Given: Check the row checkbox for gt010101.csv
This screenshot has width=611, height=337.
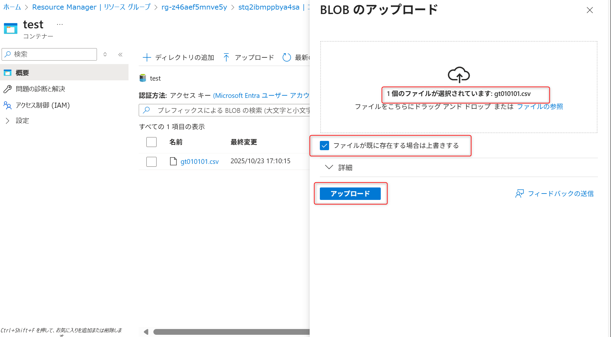Looking at the screenshot, I should (151, 162).
